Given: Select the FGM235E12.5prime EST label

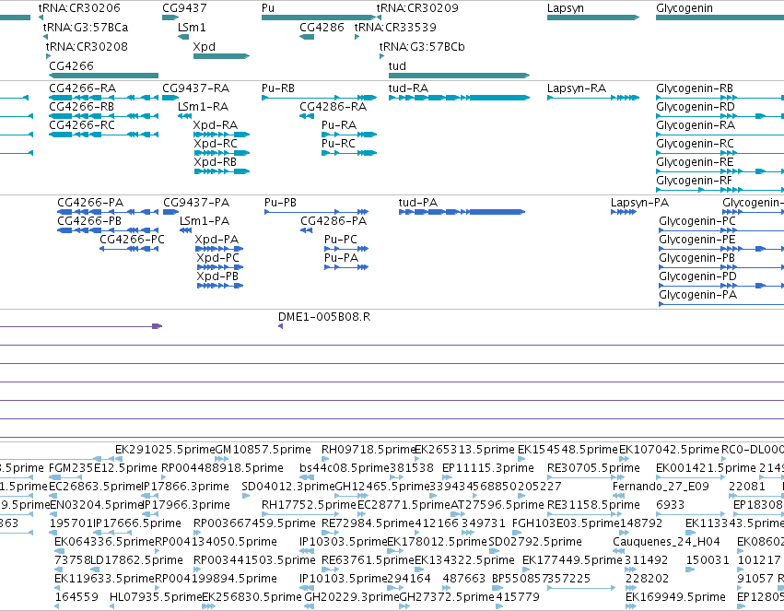Looking at the screenshot, I should click(x=103, y=468).
